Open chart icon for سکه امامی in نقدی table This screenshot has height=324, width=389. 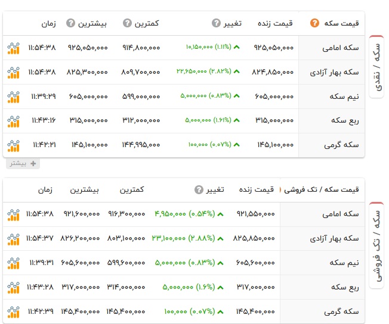point(13,48)
